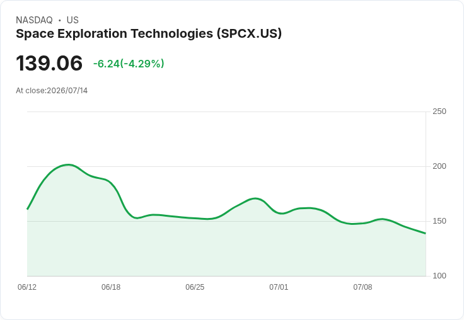Click the Space Exploration Technologies (SPCX.US) title

[x=149, y=33]
